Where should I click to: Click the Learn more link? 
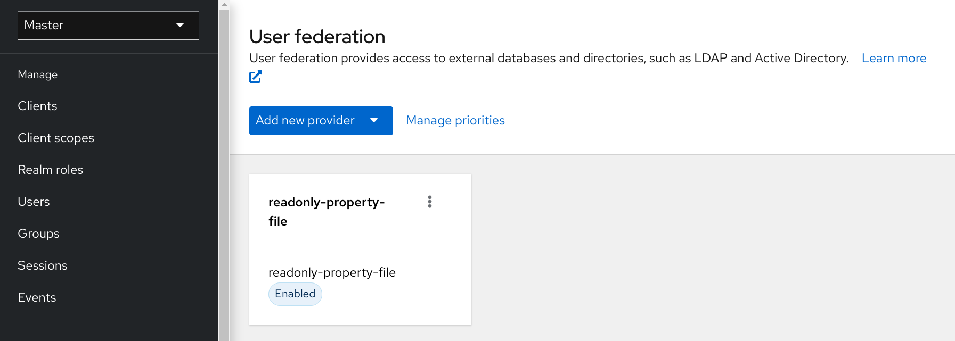[x=894, y=58]
